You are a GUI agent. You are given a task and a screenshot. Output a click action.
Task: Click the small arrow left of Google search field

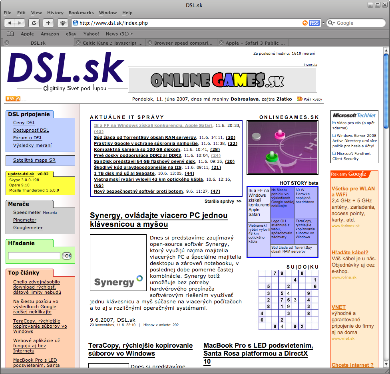pyautogui.click(x=323, y=23)
